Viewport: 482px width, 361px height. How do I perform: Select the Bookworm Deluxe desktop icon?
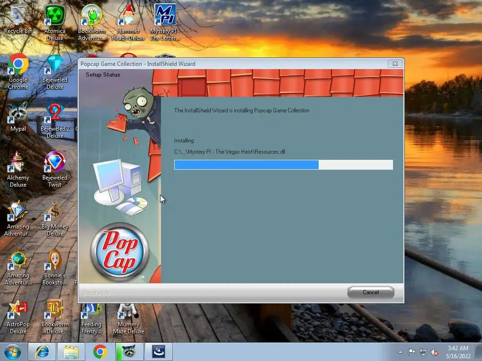(x=55, y=316)
